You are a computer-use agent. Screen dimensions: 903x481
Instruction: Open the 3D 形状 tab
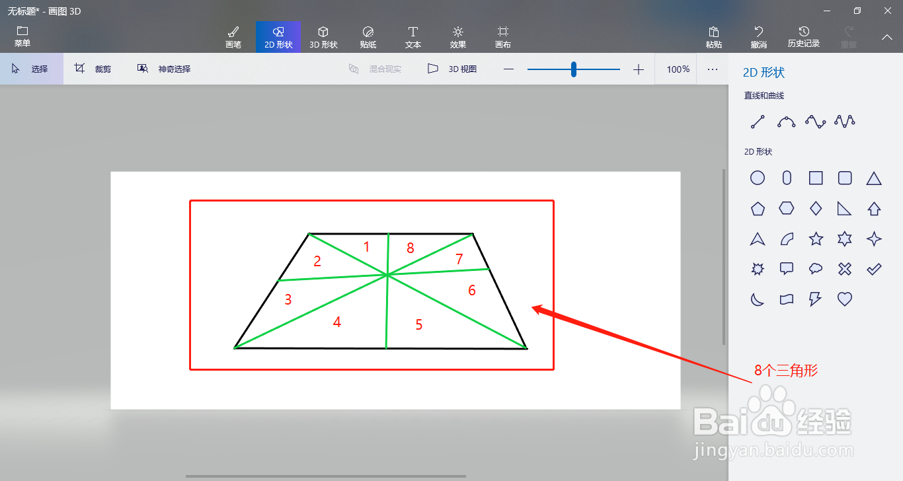point(323,37)
